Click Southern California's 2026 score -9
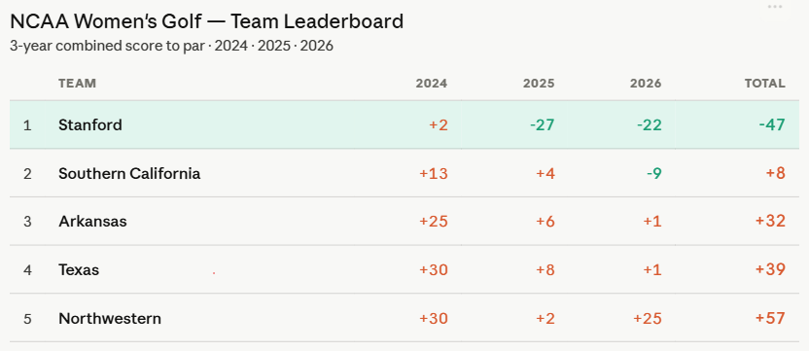 [653, 173]
